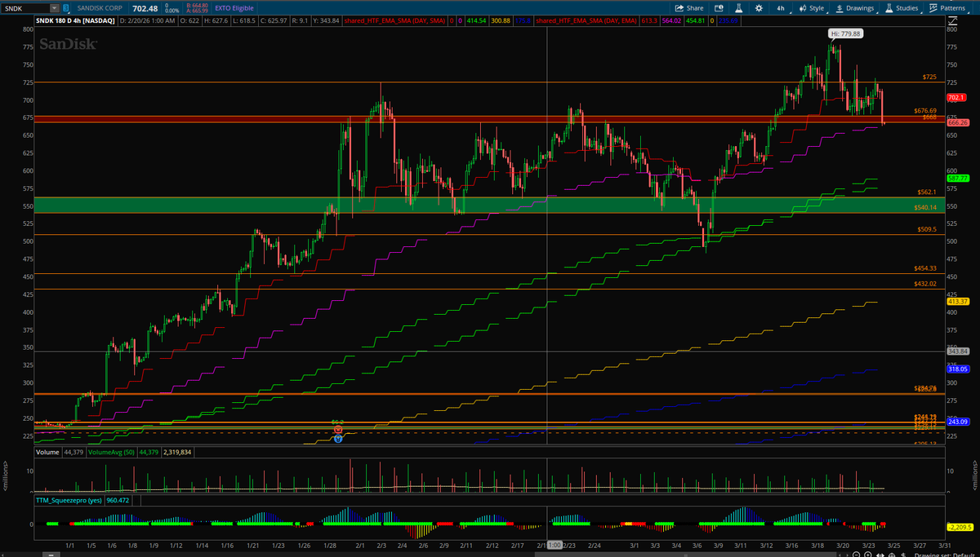
Task: Click the 243.09 axis bubble
Action: 957,422
